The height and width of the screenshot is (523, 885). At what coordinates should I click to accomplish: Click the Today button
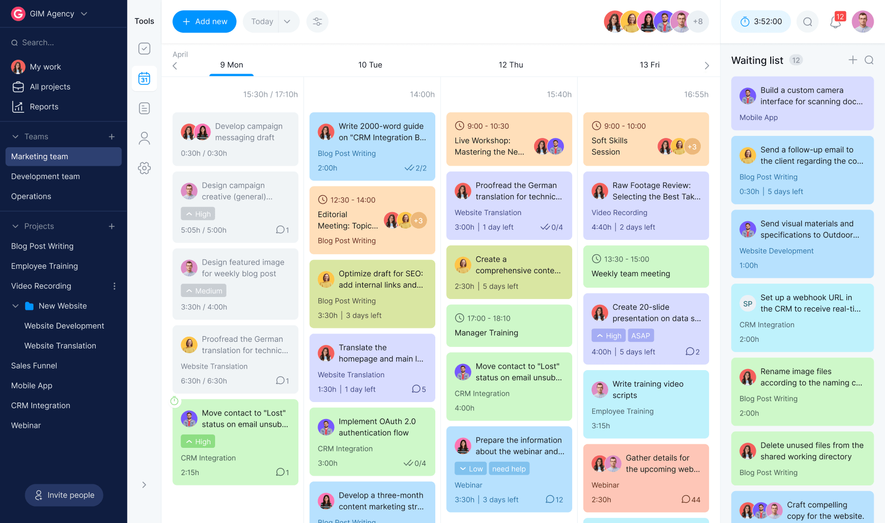261,22
